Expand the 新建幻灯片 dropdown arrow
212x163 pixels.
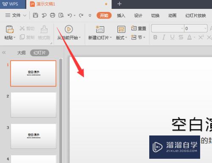(x=111, y=38)
